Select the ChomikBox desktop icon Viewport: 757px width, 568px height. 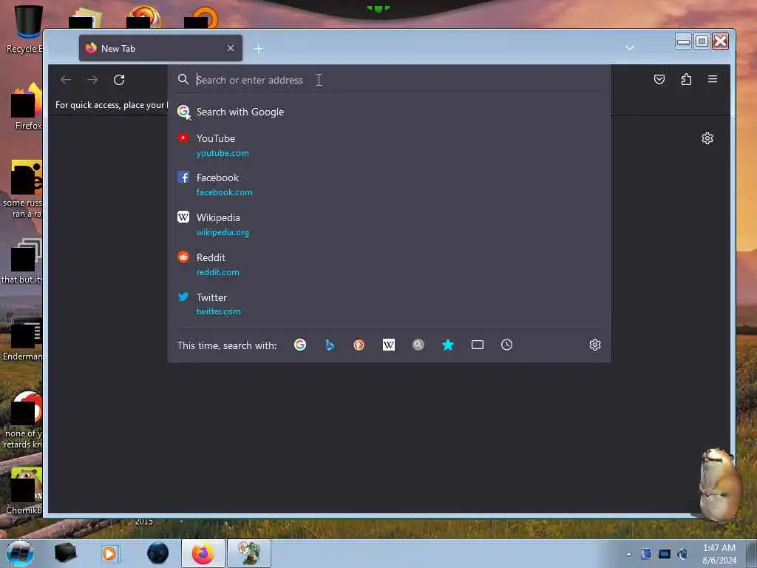pos(24,491)
